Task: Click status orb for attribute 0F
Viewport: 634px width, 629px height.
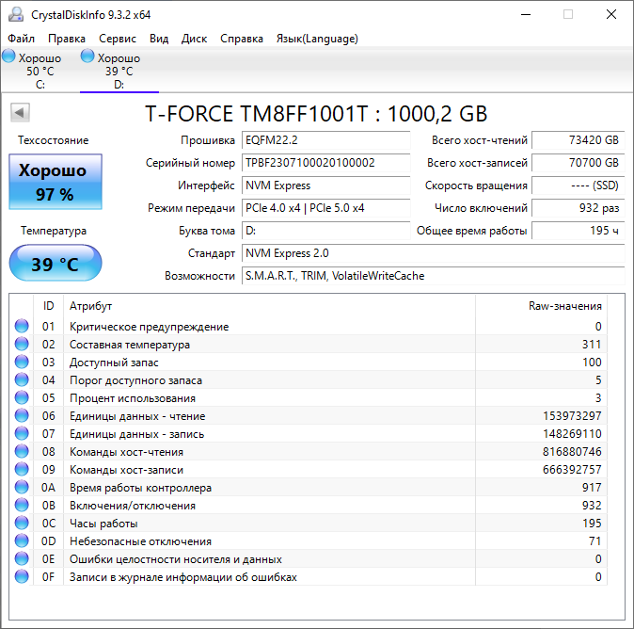Action: pyautogui.click(x=22, y=577)
